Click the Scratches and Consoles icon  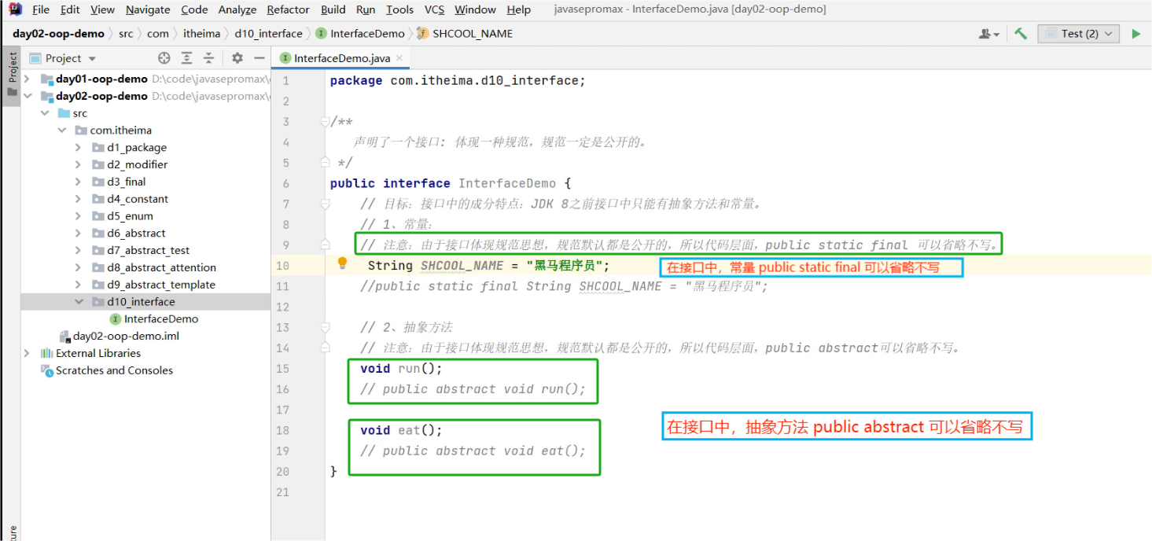click(46, 370)
